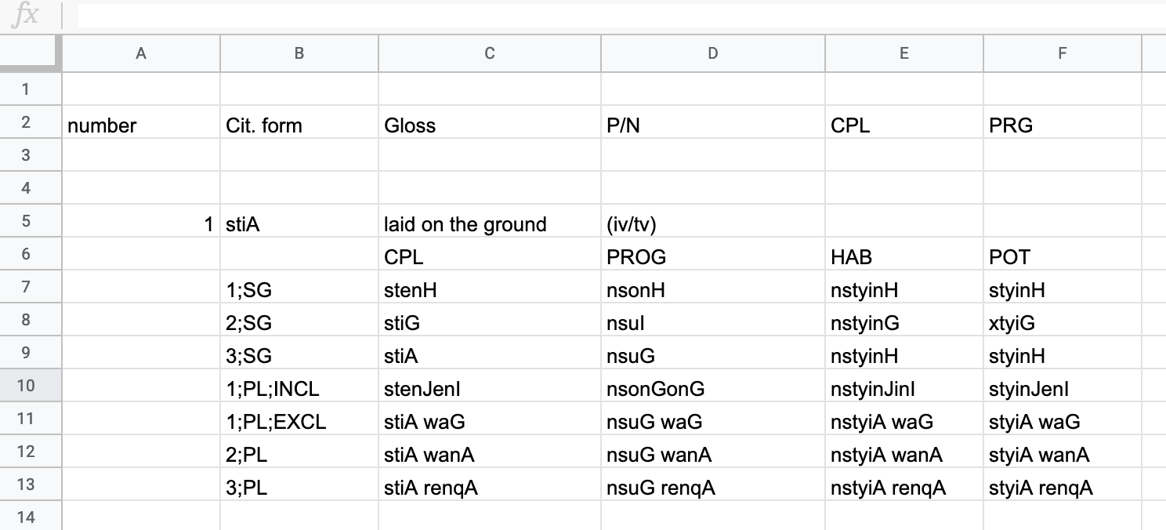Click the 'nstyiA renqA' cell
The height and width of the screenshot is (530, 1166).
click(904, 488)
